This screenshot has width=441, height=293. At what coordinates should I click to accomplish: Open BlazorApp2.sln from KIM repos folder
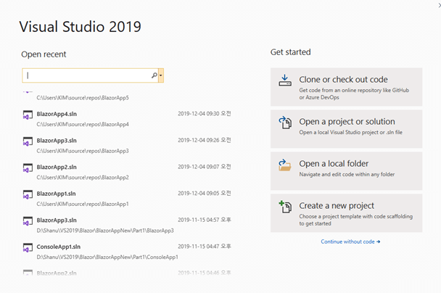(57, 167)
